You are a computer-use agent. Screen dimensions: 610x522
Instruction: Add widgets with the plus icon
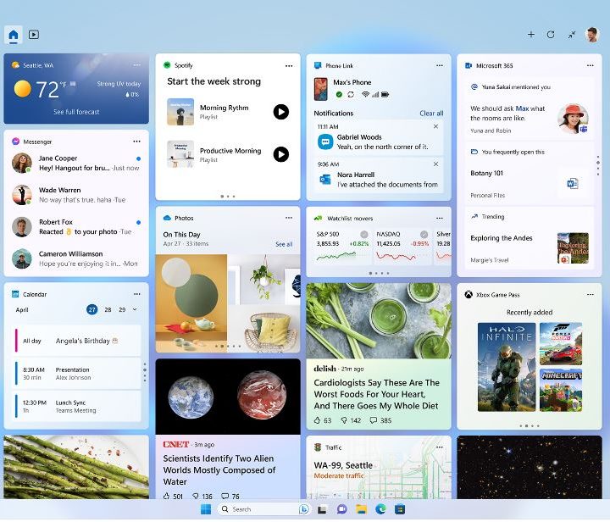[x=530, y=35]
